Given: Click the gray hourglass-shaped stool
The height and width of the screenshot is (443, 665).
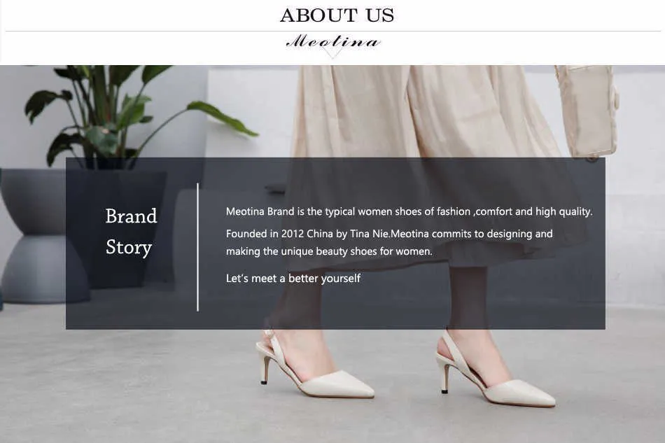Looking at the screenshot, I should [x=41, y=236].
